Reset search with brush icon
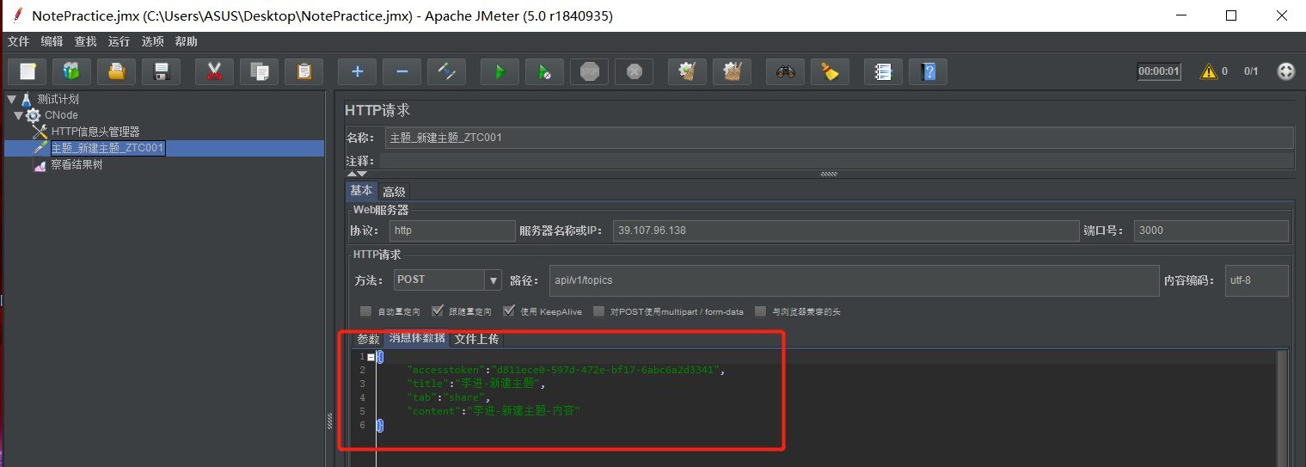Viewport: 1306px width, 467px height. coord(830,71)
